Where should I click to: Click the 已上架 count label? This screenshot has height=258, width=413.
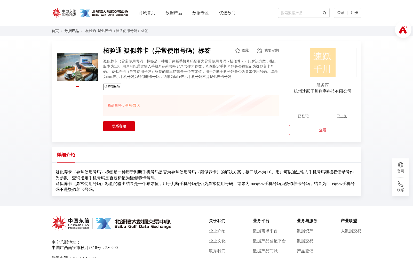click(342, 116)
